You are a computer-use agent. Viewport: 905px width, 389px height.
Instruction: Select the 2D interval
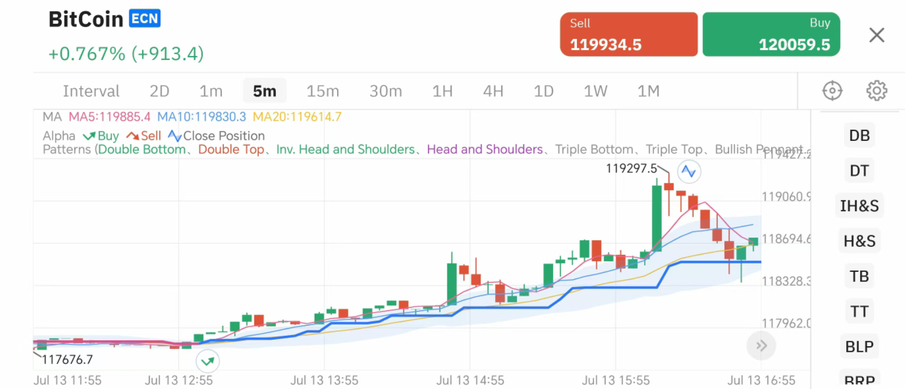tap(159, 91)
